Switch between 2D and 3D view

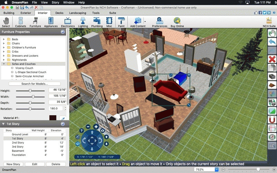pyautogui.click(x=272, y=102)
